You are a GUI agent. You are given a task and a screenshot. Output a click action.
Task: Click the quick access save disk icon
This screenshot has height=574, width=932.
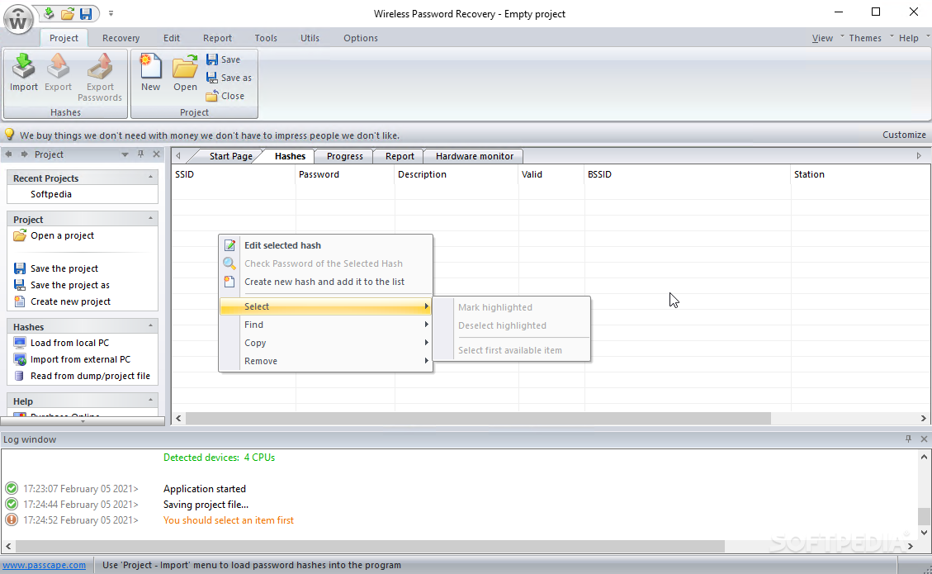(86, 13)
